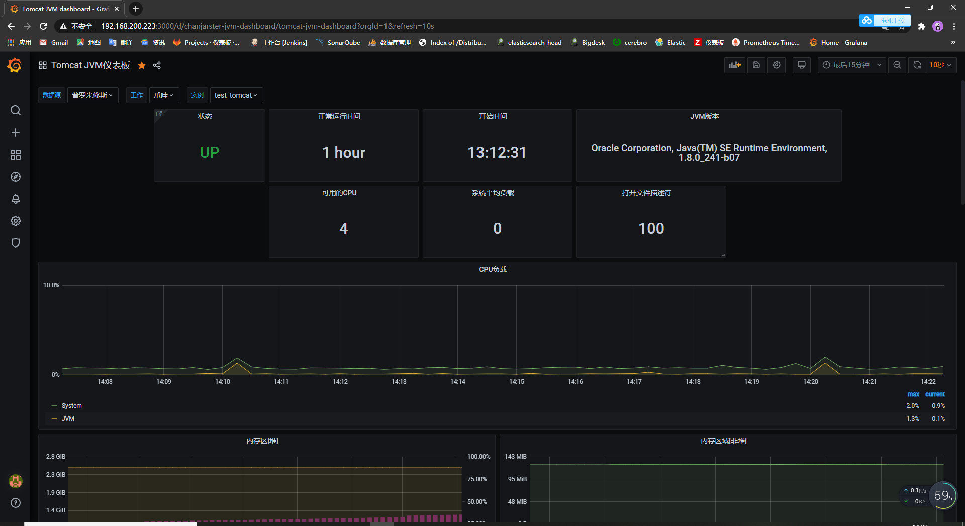Click the CPU负载 panel title
This screenshot has height=526, width=965.
click(x=493, y=269)
